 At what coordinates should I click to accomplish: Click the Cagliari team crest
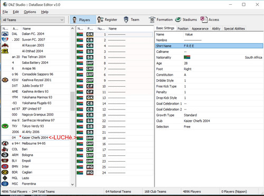5,172
